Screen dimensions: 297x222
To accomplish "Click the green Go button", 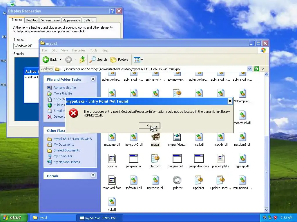I will point(259,69).
